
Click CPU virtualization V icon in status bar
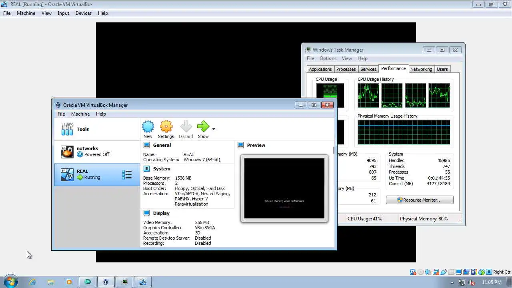[x=474, y=272]
